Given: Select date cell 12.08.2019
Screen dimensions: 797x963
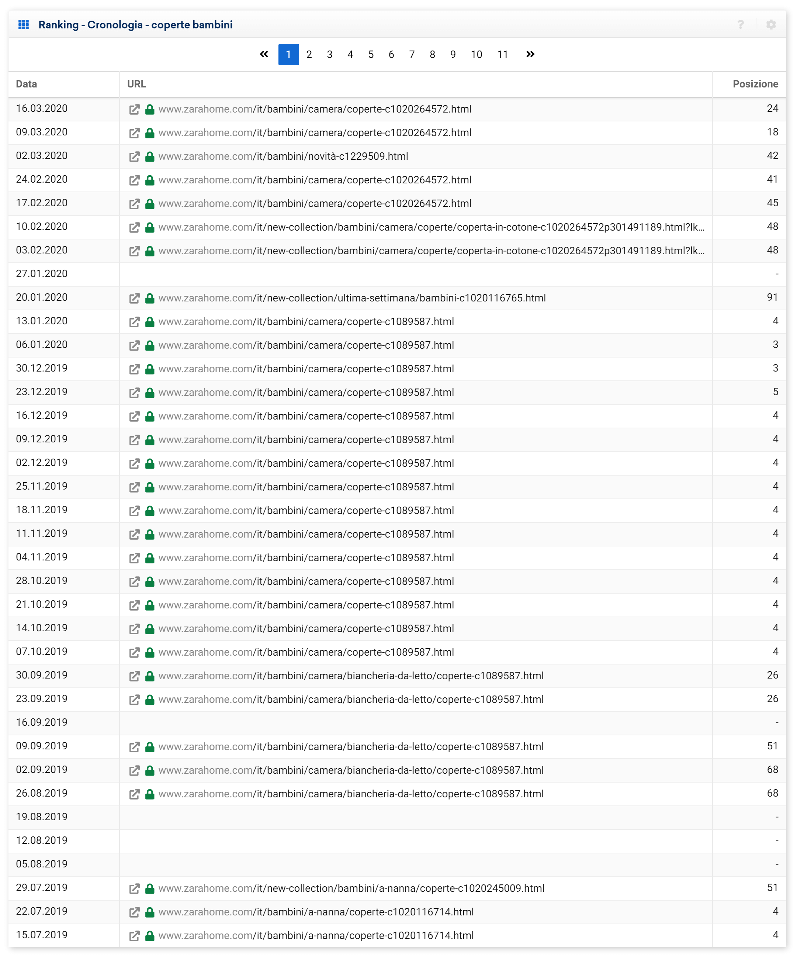Looking at the screenshot, I should point(42,841).
